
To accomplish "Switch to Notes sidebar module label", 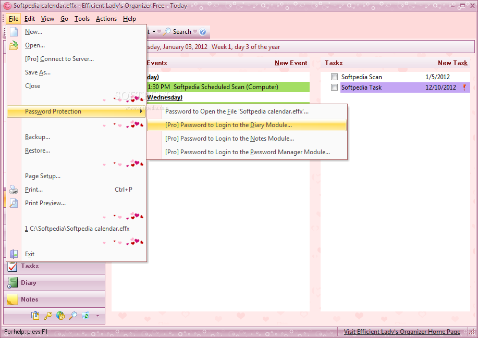I will pos(30,299).
